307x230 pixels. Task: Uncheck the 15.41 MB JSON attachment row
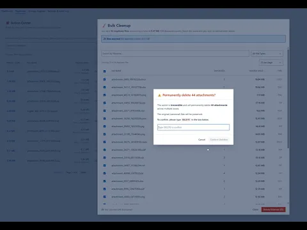tap(104, 118)
